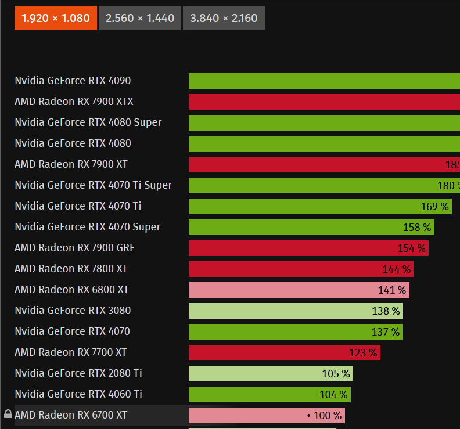
Task: Click the green RTX 4090 performance bar
Action: coord(324,81)
